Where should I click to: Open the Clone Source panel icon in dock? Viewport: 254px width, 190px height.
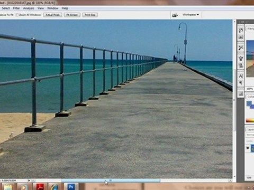(241, 65)
